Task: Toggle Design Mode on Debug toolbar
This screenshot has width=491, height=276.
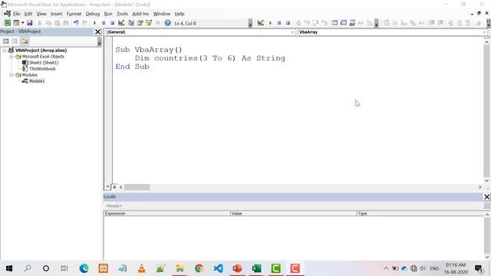Action: tap(261, 23)
